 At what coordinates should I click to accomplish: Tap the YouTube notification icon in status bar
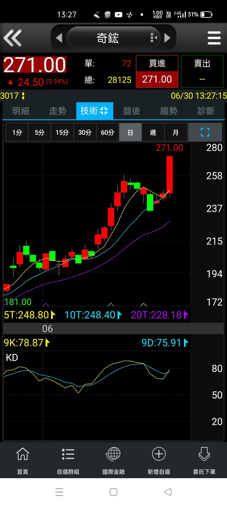pos(119,15)
